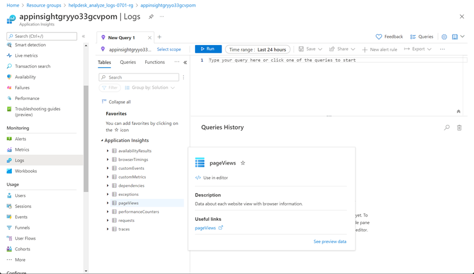Open the Logs settings gear
474x274 pixels.
[444, 37]
